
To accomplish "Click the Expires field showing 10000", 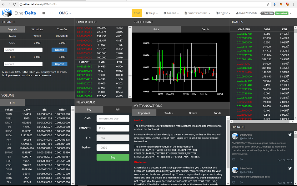I will point(113,148).
